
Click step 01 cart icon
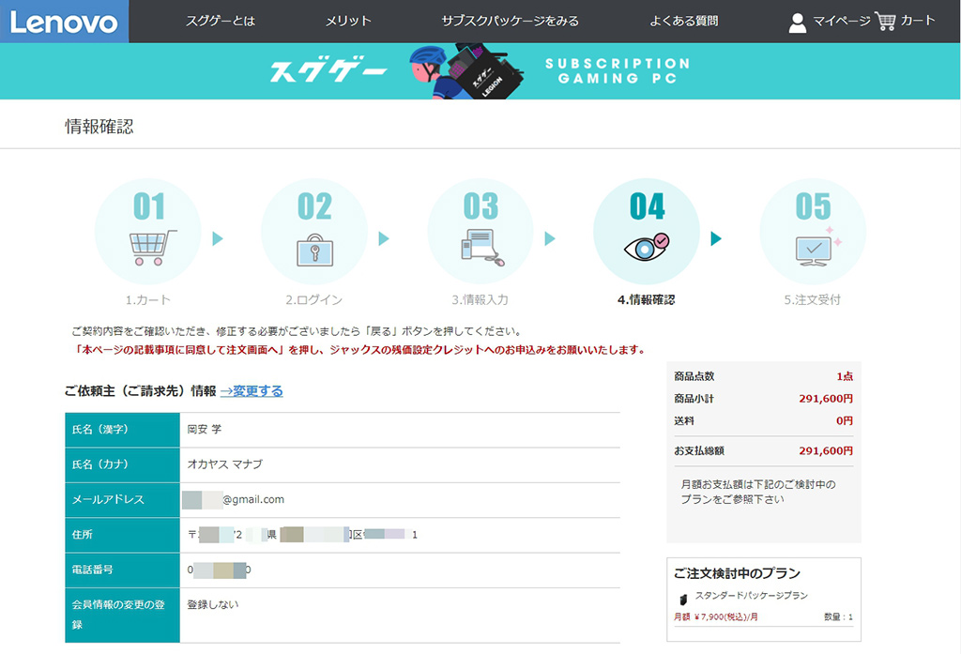click(153, 248)
